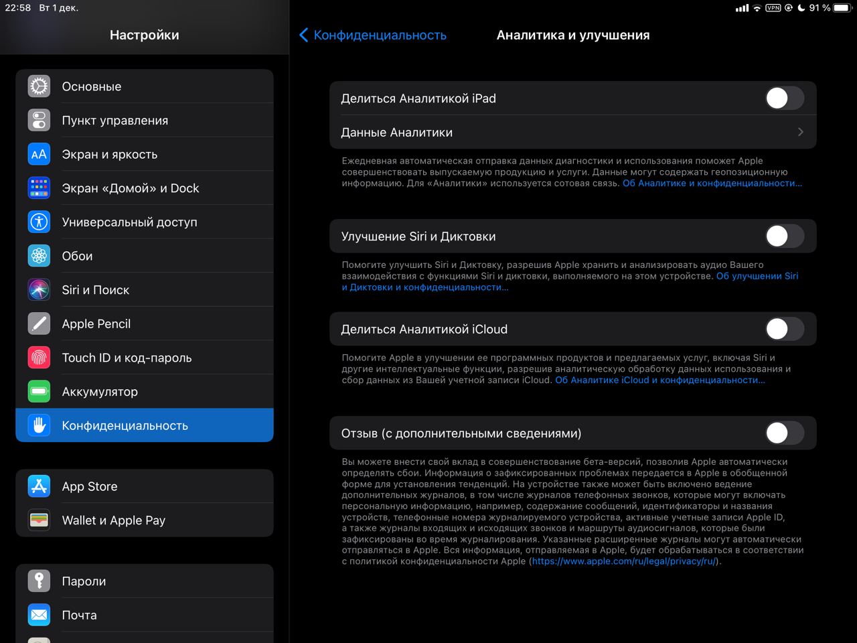Tap the Почта label in sidebar

pos(79,615)
